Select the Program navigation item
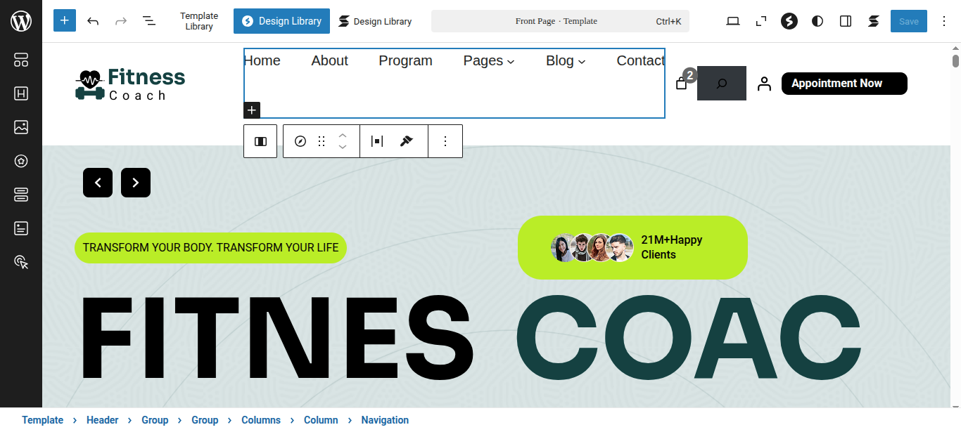The height and width of the screenshot is (432, 961). coord(405,61)
